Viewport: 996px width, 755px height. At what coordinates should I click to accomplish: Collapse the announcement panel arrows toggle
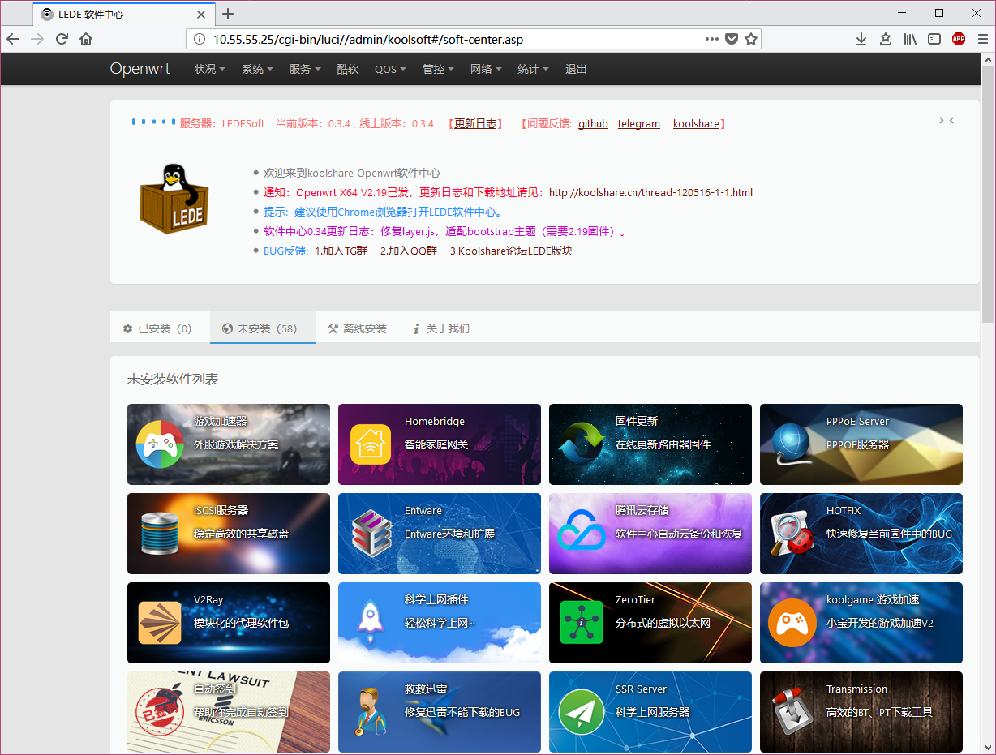point(947,120)
